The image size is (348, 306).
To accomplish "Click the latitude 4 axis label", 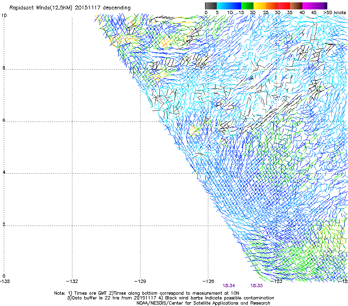I will coord(4,172).
